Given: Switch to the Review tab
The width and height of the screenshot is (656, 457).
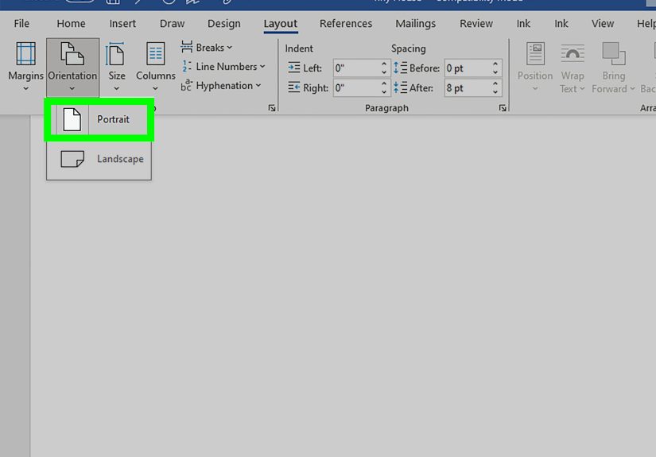Looking at the screenshot, I should coord(476,23).
